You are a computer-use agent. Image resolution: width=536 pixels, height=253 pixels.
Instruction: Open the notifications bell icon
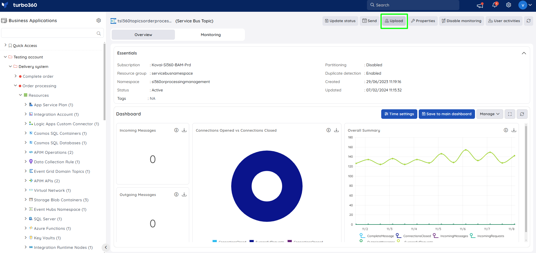tap(495, 5)
